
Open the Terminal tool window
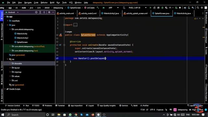60,106
